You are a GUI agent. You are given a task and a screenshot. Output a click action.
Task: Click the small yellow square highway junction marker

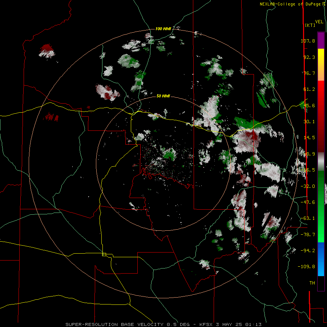pyautogui.click(x=104, y=254)
